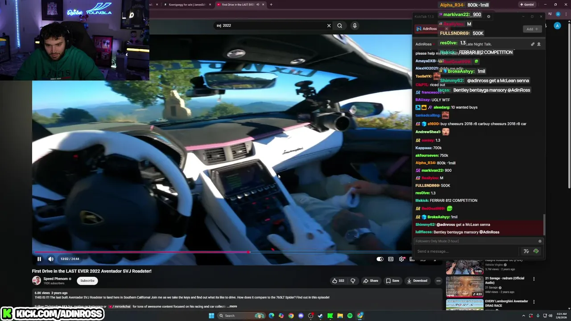This screenshot has width=571, height=321.
Task: Open Microsoft Edge from taskbar
Action: 271,316
